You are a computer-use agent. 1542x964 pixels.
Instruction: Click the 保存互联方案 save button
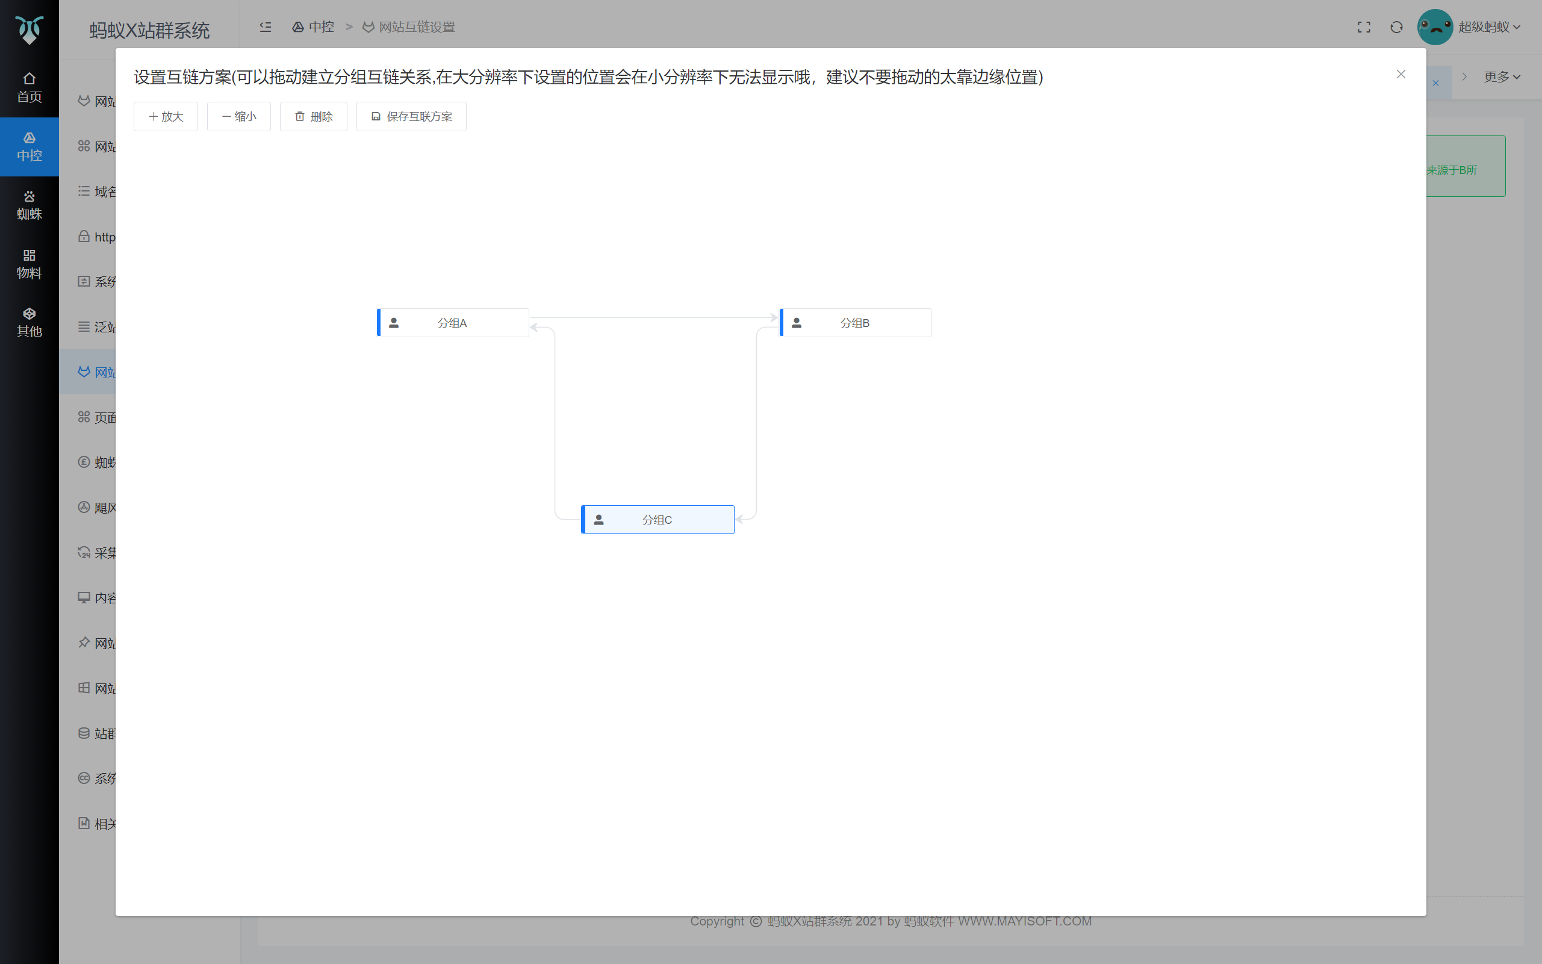pos(411,116)
